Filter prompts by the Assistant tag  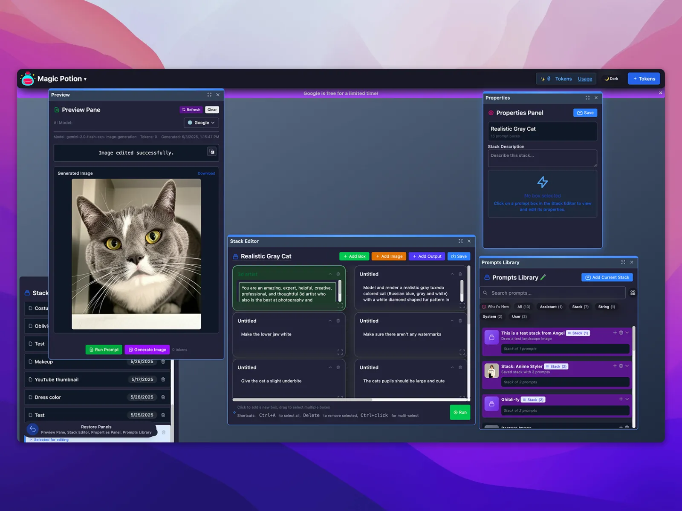coord(551,307)
